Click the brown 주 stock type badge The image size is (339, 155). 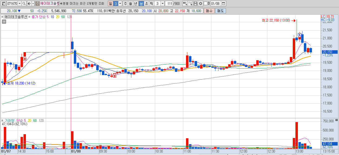coord(37,4)
